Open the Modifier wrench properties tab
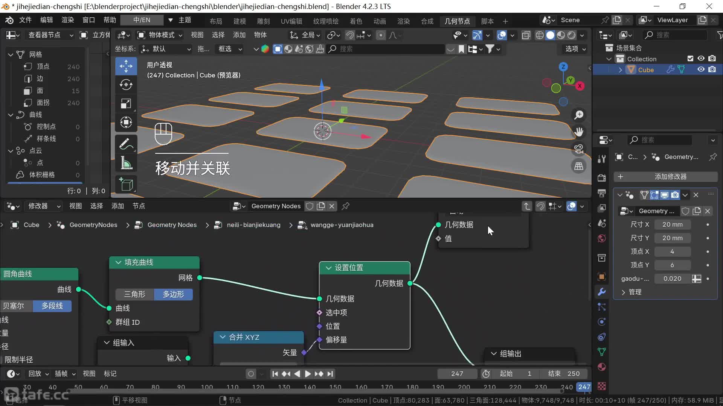723x406 pixels. pyautogui.click(x=602, y=292)
